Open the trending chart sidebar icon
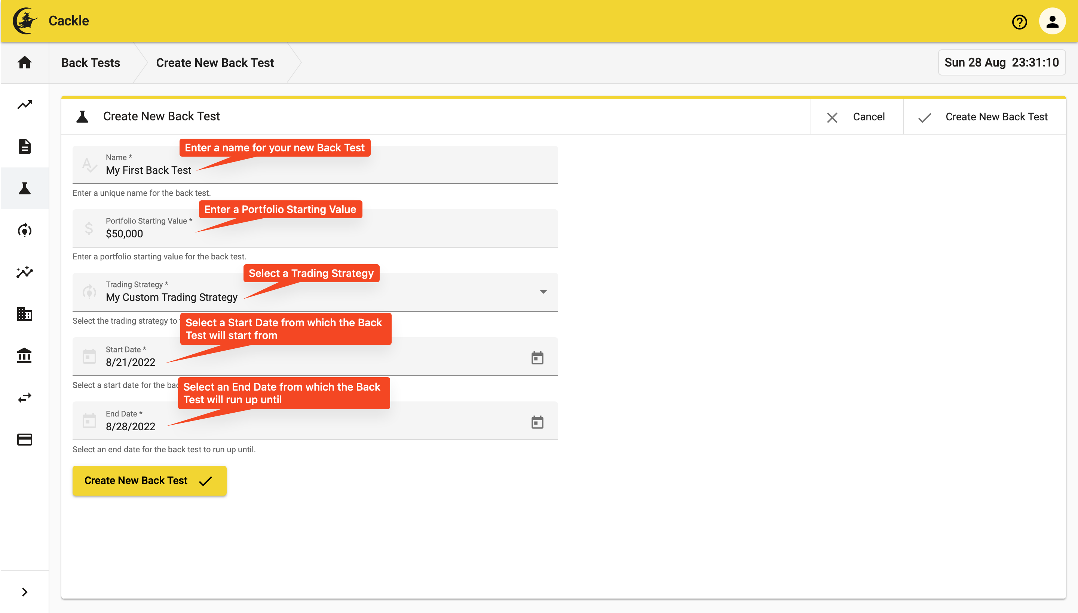Screen dimensions: 1078x613 tap(24, 104)
